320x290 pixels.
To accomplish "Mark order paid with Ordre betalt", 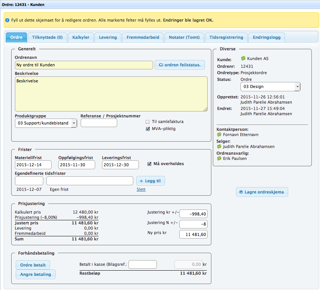I will pos(33,265).
